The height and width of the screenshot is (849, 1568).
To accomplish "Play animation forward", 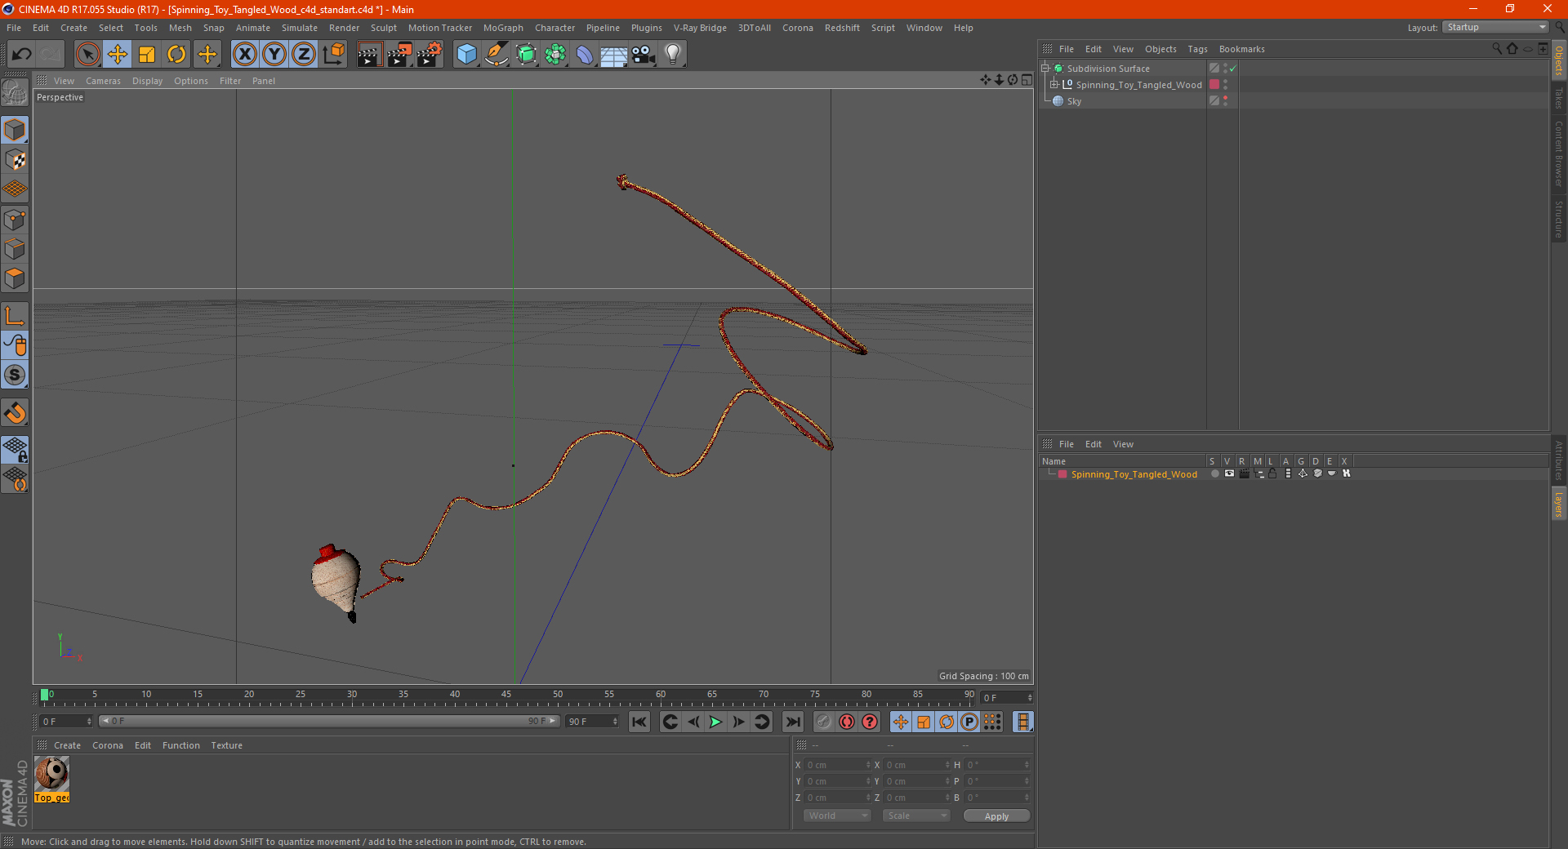I will [715, 722].
